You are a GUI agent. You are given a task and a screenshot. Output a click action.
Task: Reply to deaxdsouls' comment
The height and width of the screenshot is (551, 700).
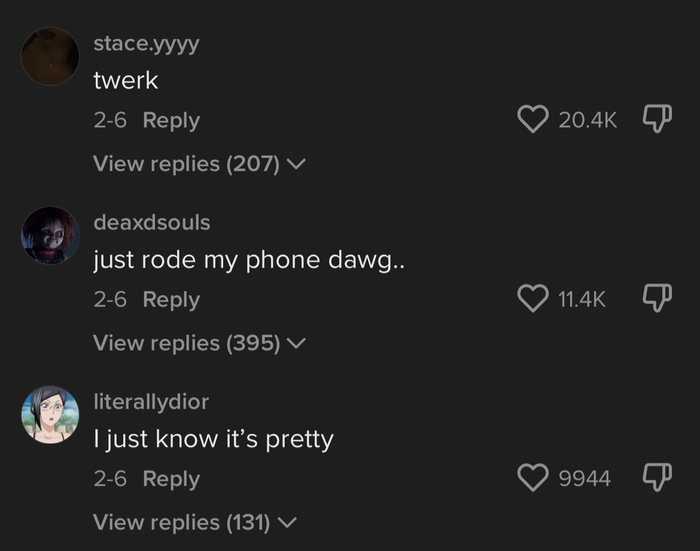[171, 299]
